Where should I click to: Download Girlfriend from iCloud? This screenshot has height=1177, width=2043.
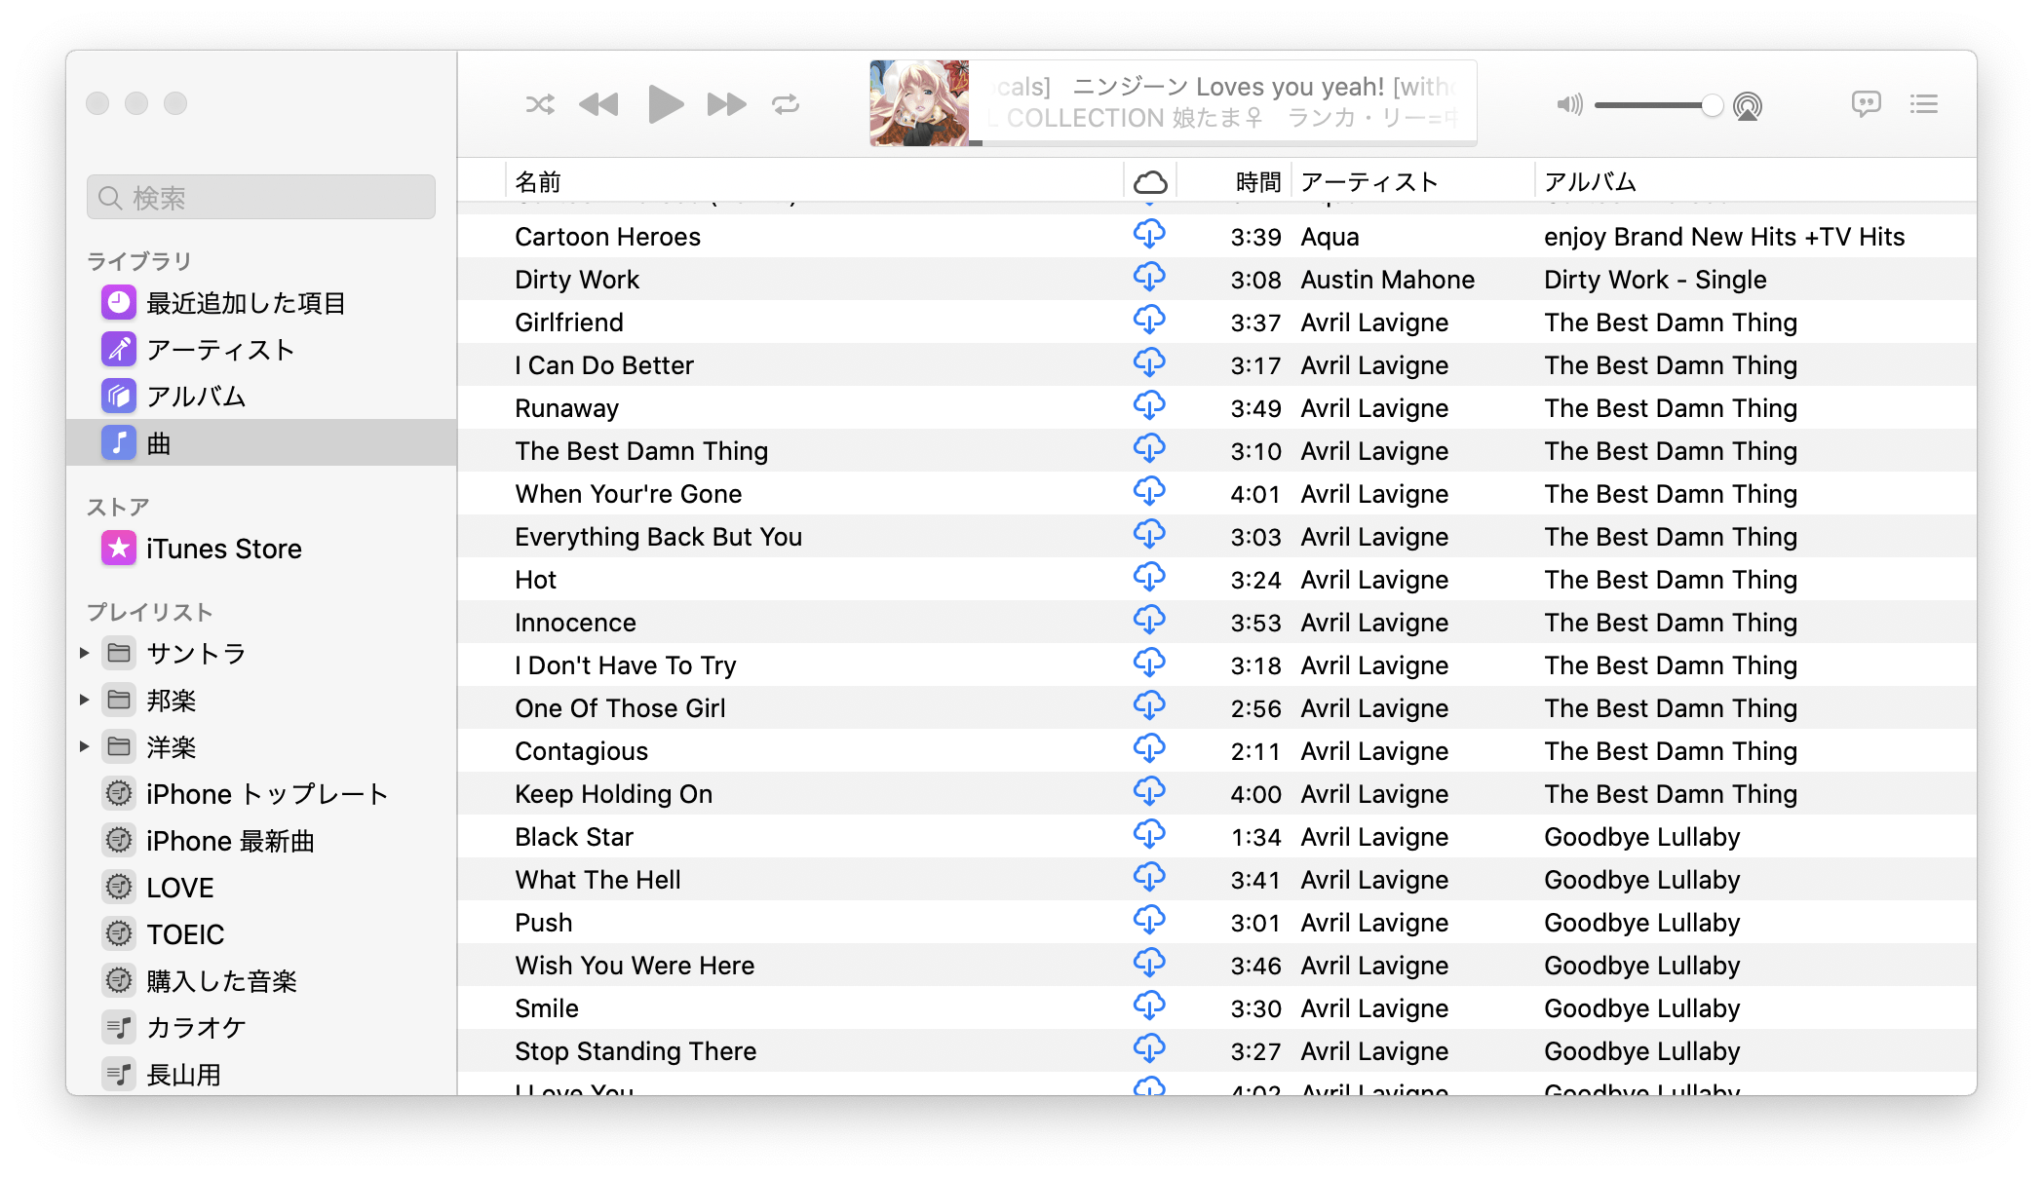point(1149,321)
